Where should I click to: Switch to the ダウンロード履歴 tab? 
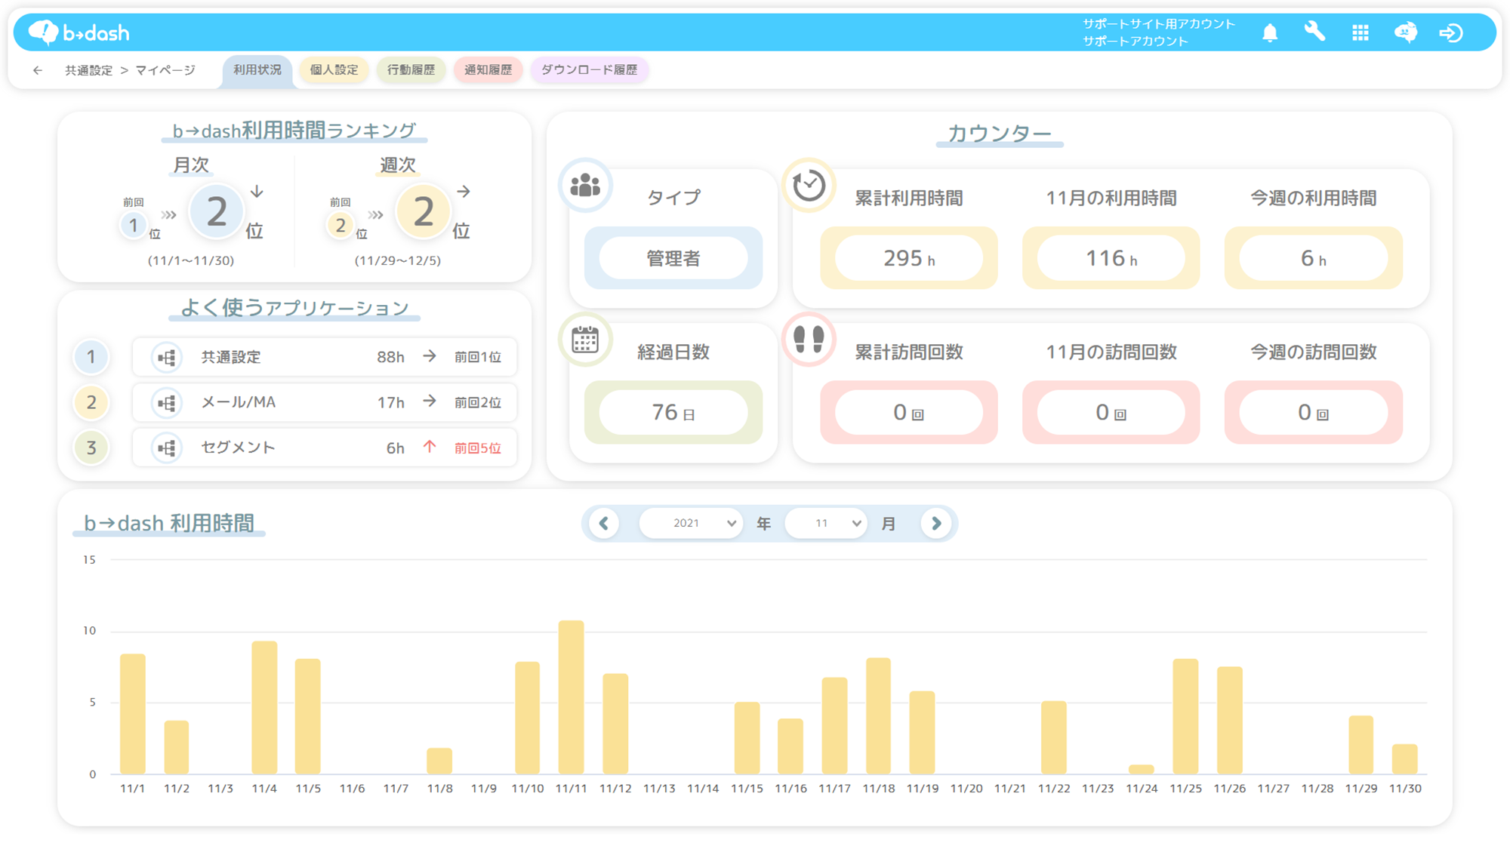pos(590,70)
